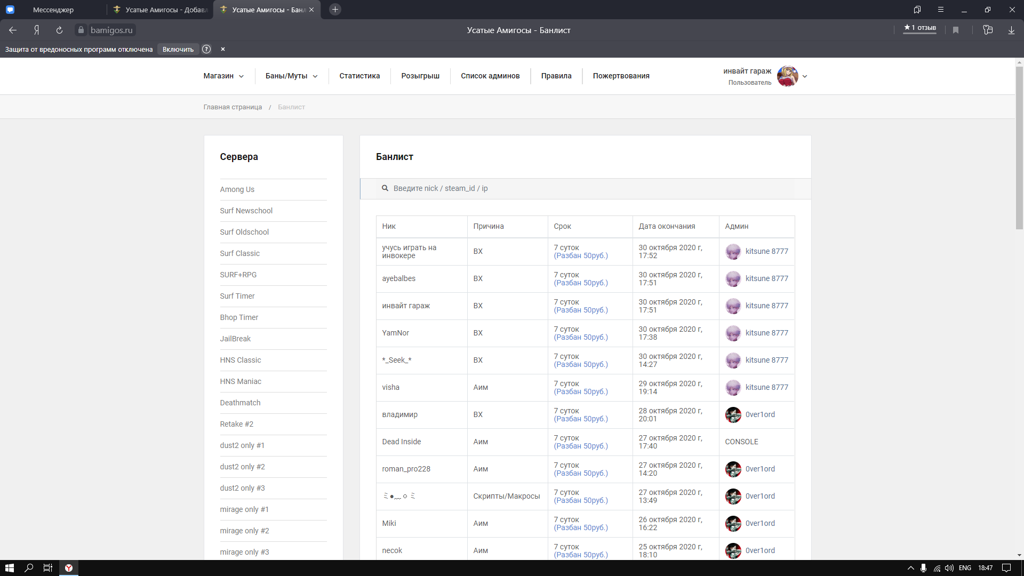1024x576 pixels.
Task: Click the page vertical scrollbar thumb
Action: click(1019, 149)
